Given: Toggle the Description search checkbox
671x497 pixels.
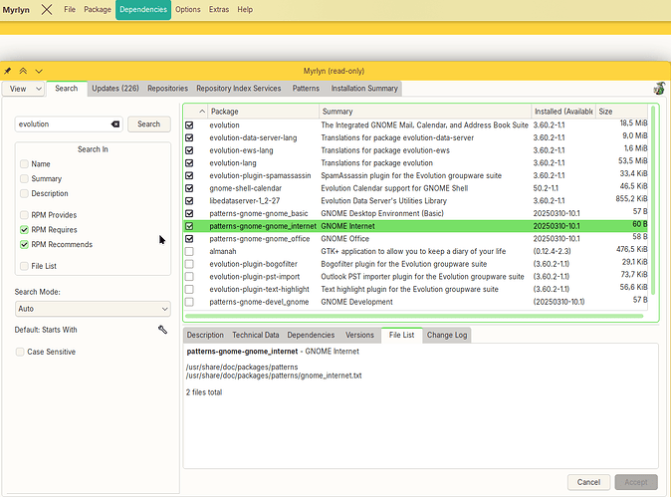Looking at the screenshot, I should [25, 193].
